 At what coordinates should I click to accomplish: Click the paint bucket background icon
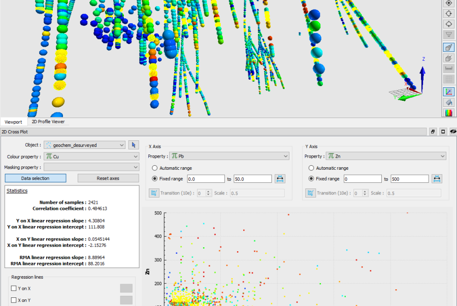click(x=449, y=102)
